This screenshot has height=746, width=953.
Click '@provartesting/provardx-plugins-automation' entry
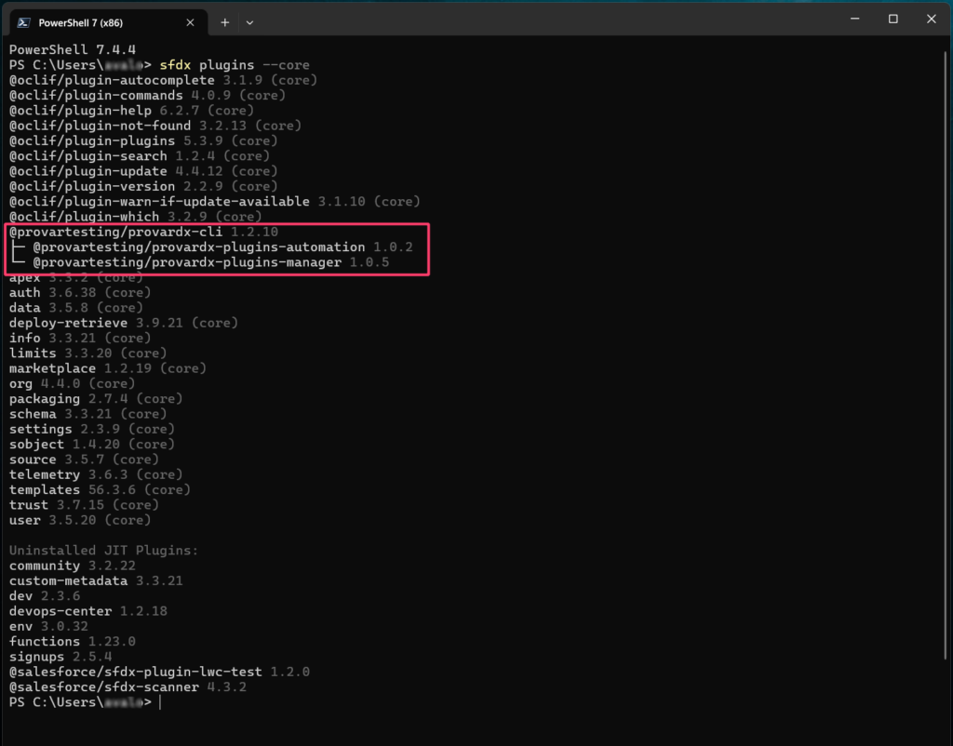[222, 247]
